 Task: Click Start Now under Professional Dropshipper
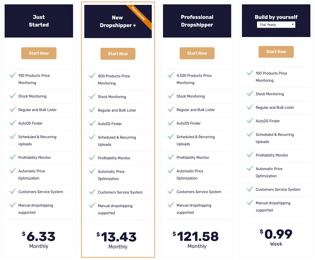(x=197, y=53)
